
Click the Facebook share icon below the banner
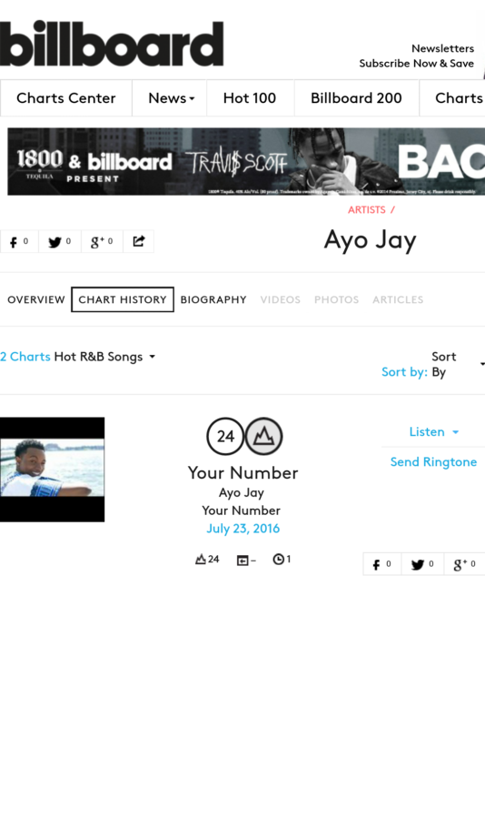(x=19, y=241)
